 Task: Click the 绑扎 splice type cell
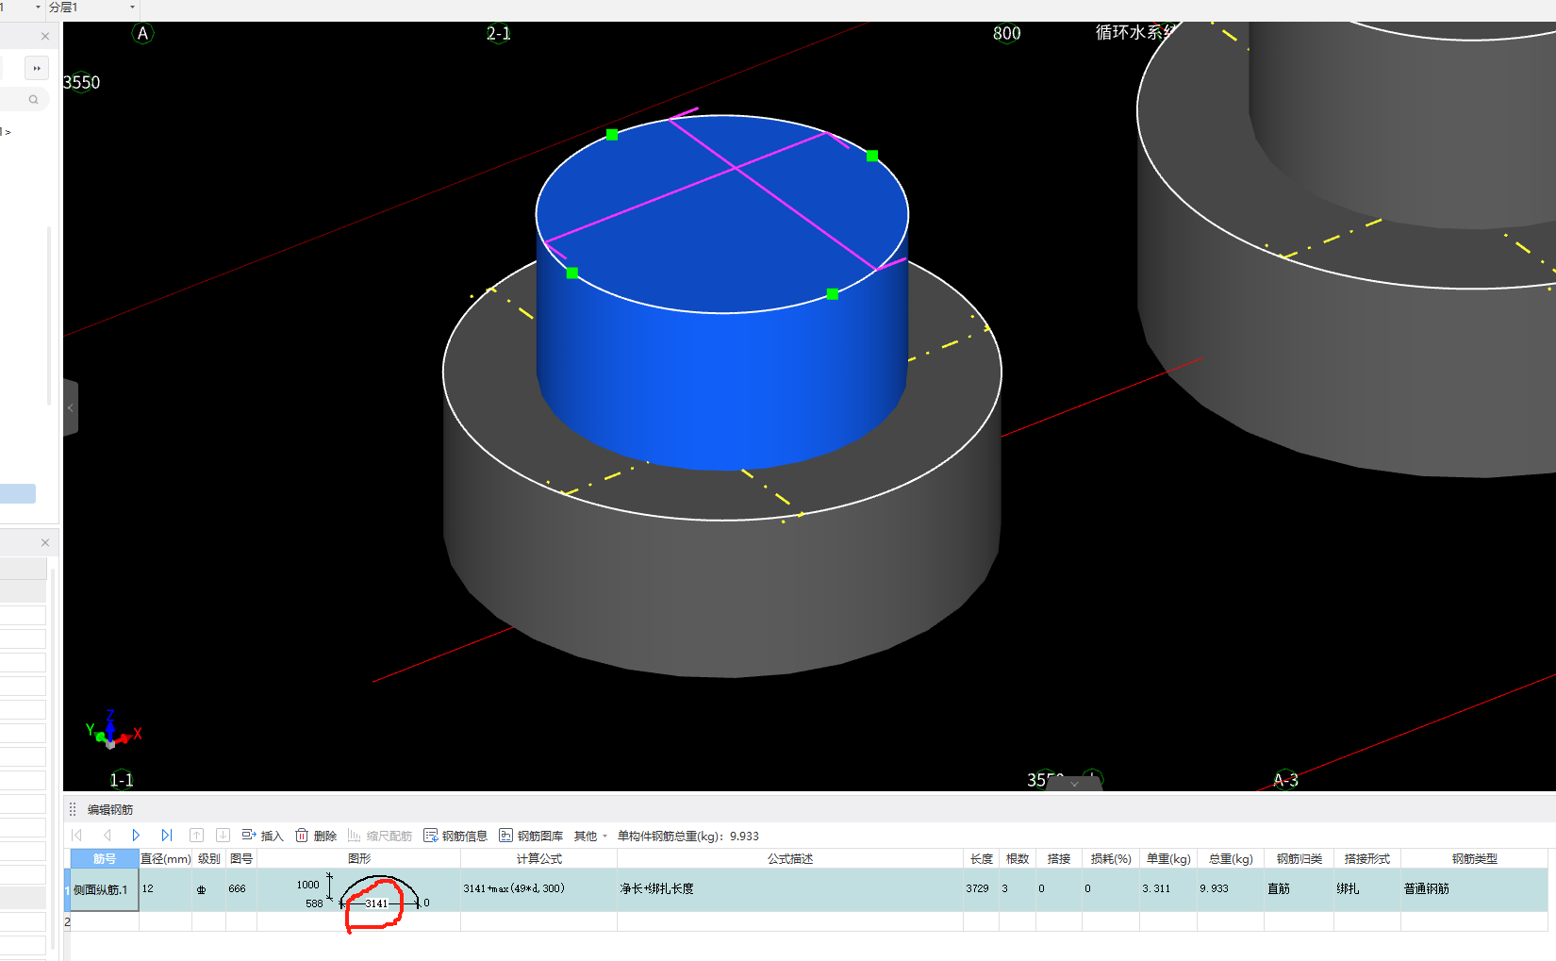point(1366,889)
